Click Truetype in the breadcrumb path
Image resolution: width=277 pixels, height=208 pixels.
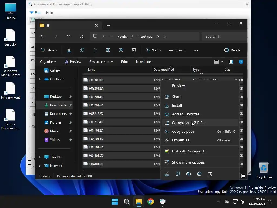click(x=145, y=36)
